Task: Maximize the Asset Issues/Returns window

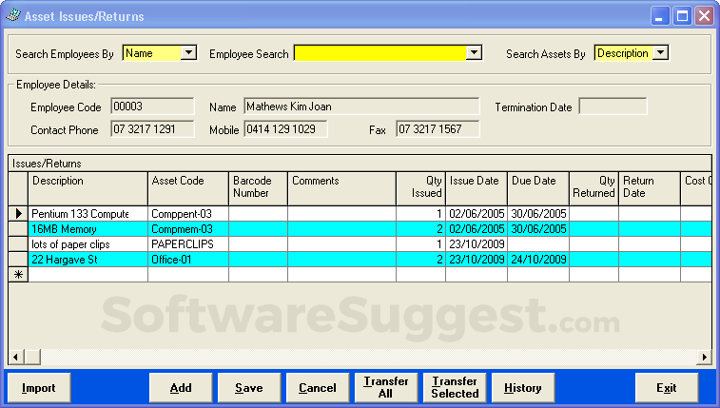Action: (683, 15)
